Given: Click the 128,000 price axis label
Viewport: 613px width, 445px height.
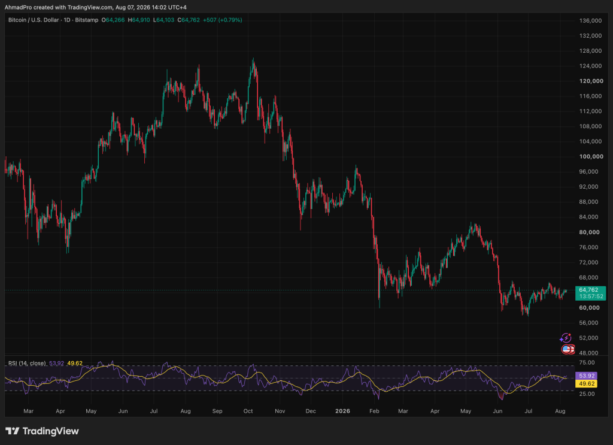Looking at the screenshot, I should [590, 51].
